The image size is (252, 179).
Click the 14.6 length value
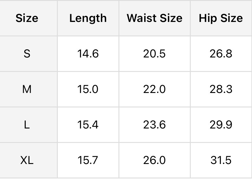pyautogui.click(x=88, y=54)
